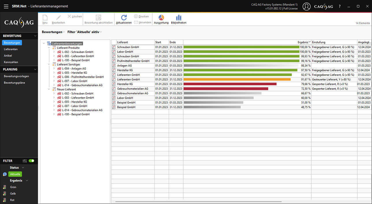
Task: Open Bibliotheken library icon
Action: coord(179,18)
